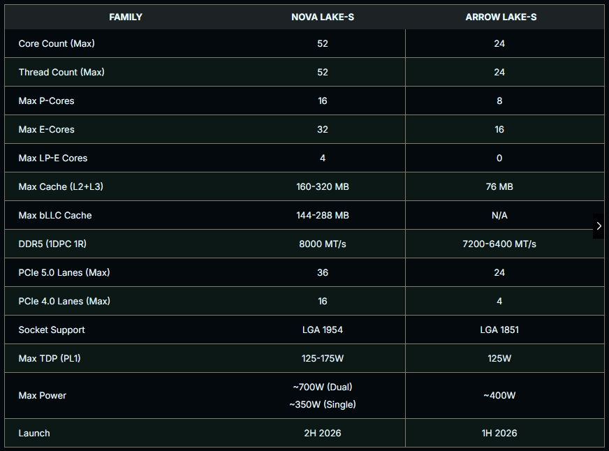Click the Max Power row label
The image size is (609, 451).
43,396
